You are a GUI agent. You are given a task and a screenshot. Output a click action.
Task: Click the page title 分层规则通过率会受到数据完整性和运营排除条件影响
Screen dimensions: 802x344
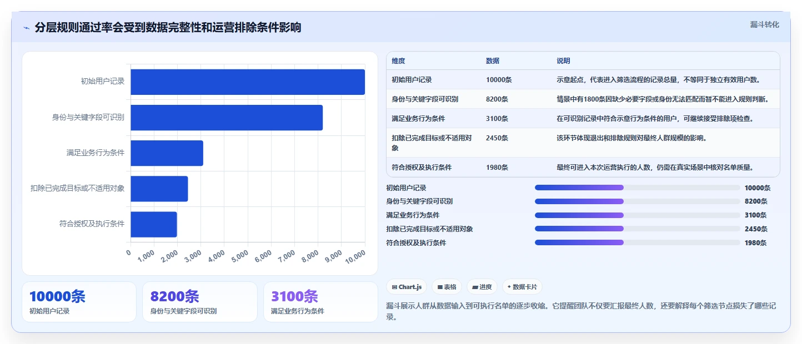click(x=168, y=27)
